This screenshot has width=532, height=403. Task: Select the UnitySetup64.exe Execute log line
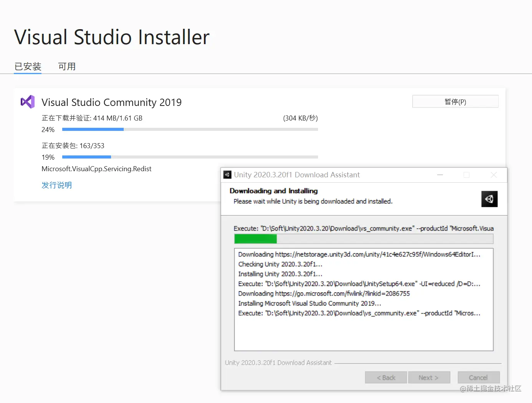[359, 284]
